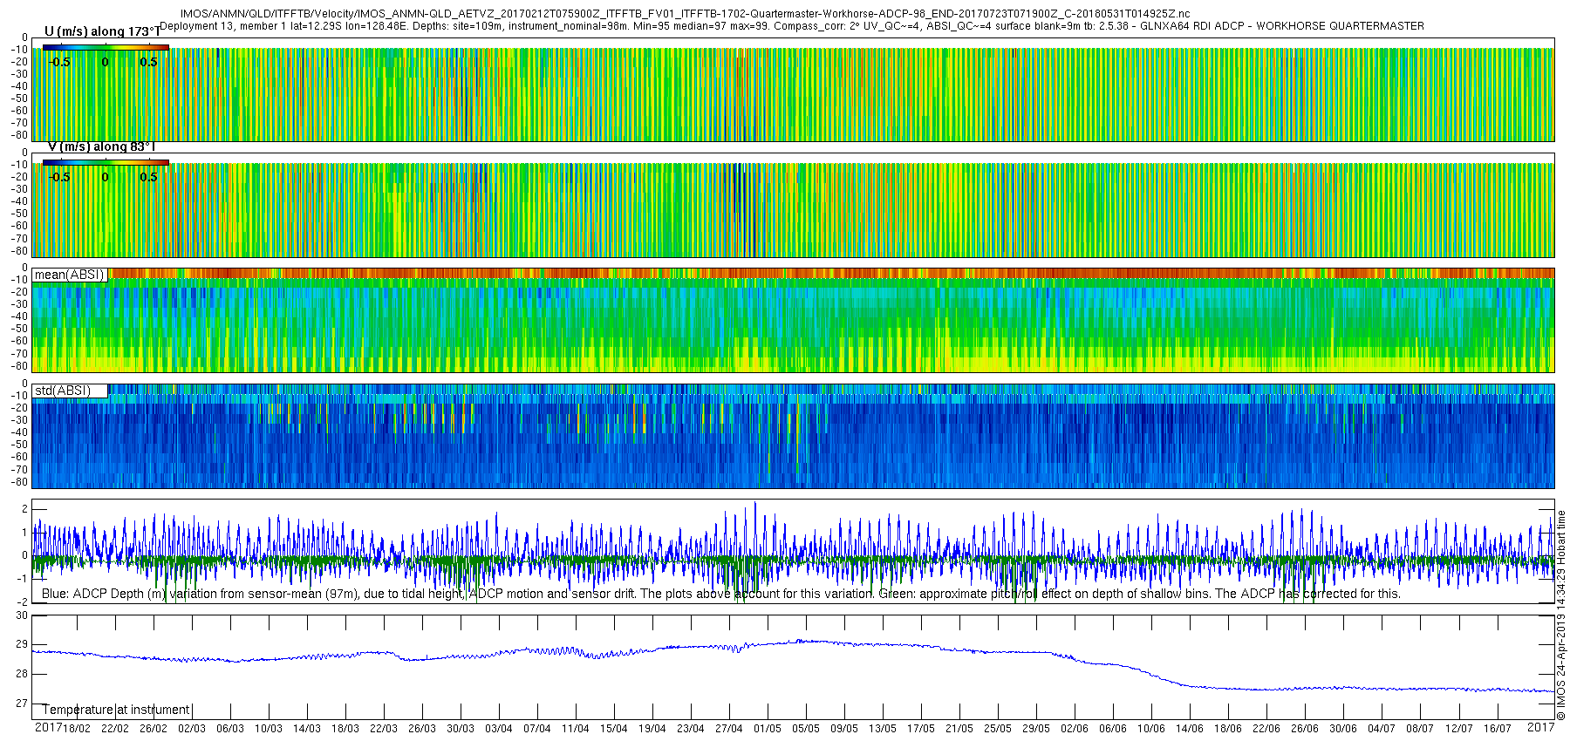Click the 09/05 date tick label
Viewport: 1570px width, 741px height.
click(x=844, y=729)
